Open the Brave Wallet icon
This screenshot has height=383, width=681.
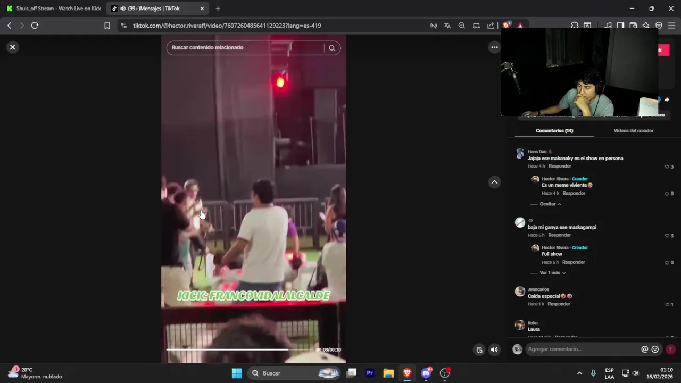click(x=633, y=26)
